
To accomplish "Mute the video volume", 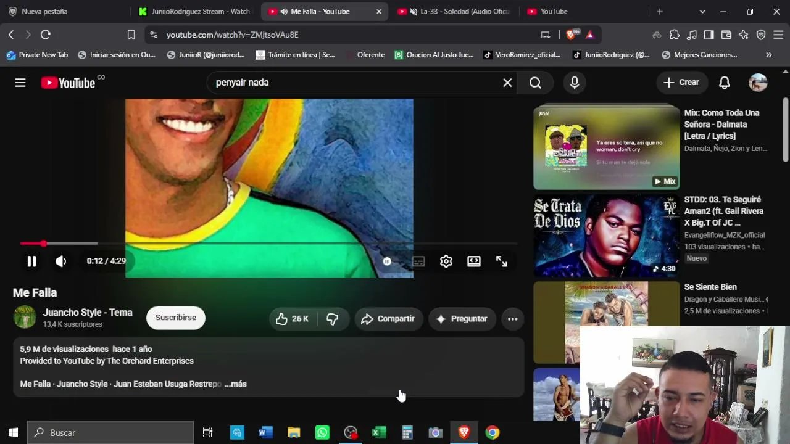I will [60, 261].
